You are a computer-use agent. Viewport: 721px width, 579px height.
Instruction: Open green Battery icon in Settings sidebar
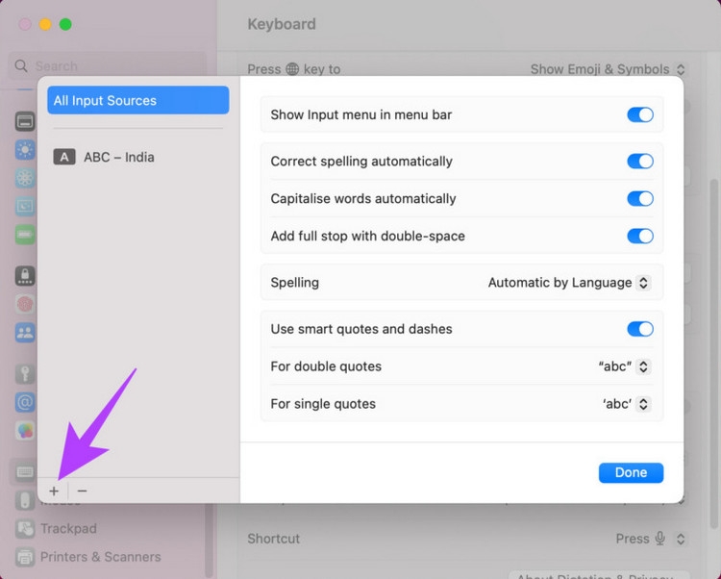(25, 235)
